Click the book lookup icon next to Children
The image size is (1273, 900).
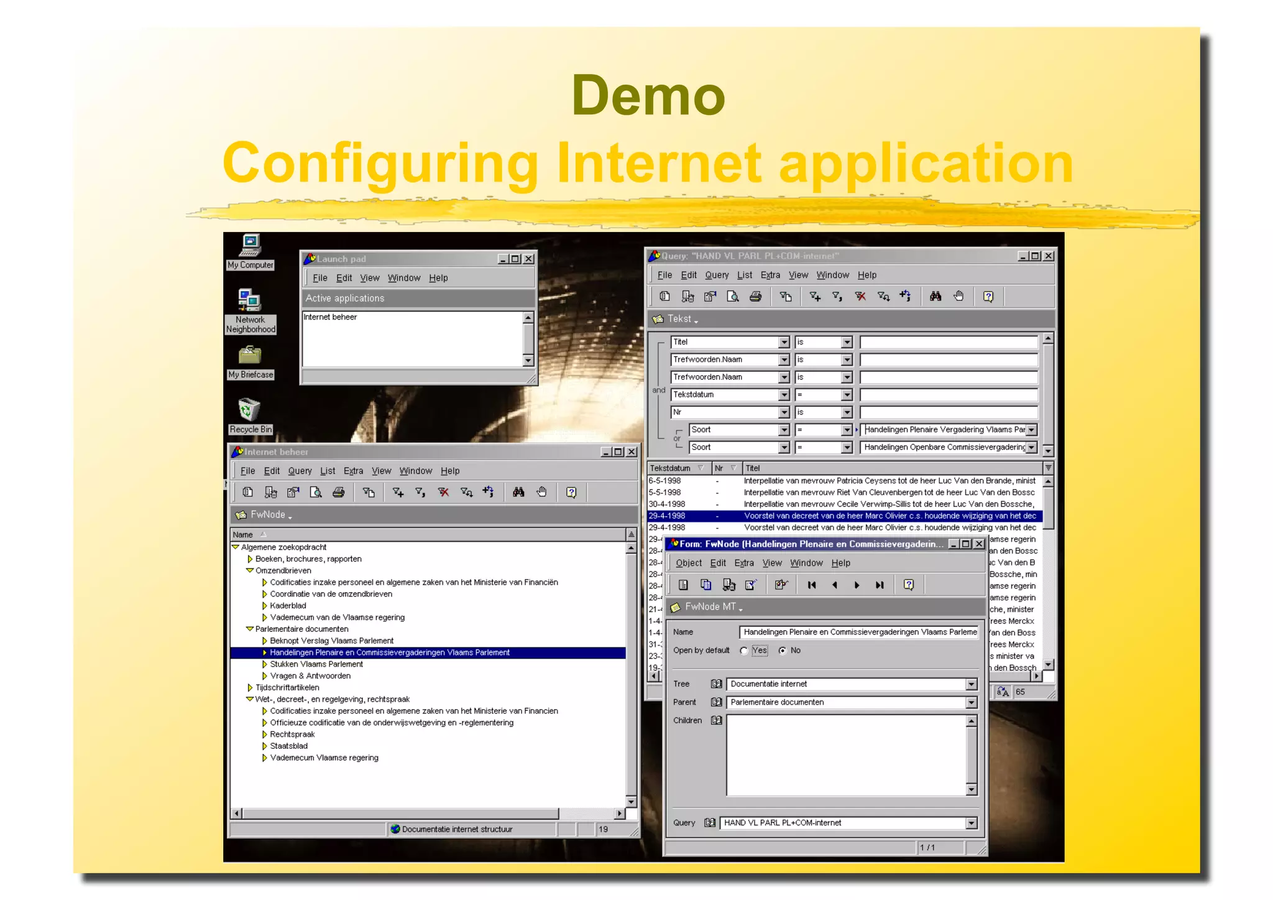[716, 720]
